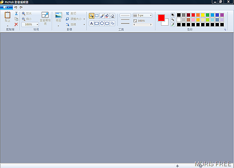234x168 pixels.
Task: Choose the thickest line style
Action: pos(125,23)
